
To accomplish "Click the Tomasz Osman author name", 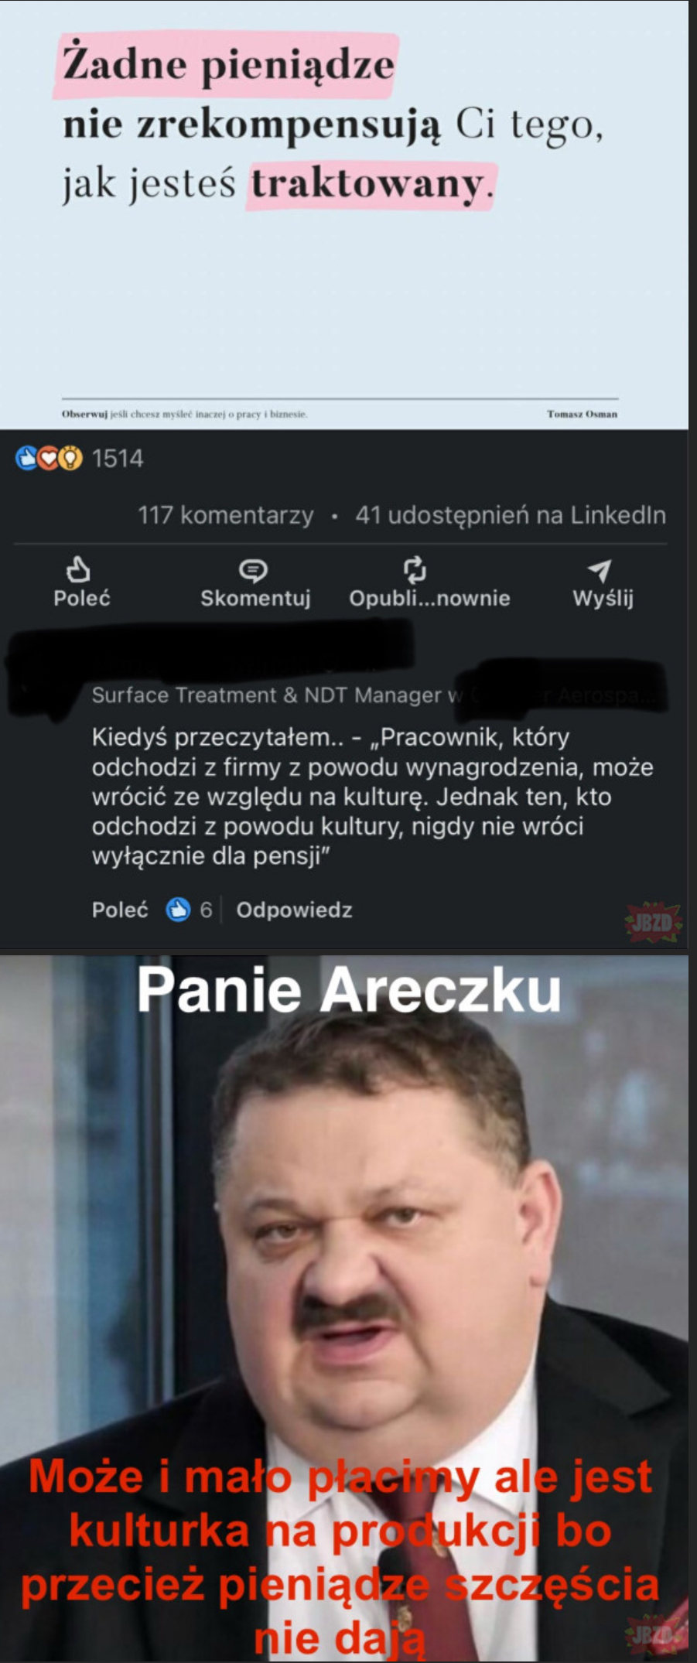I will pos(582,414).
